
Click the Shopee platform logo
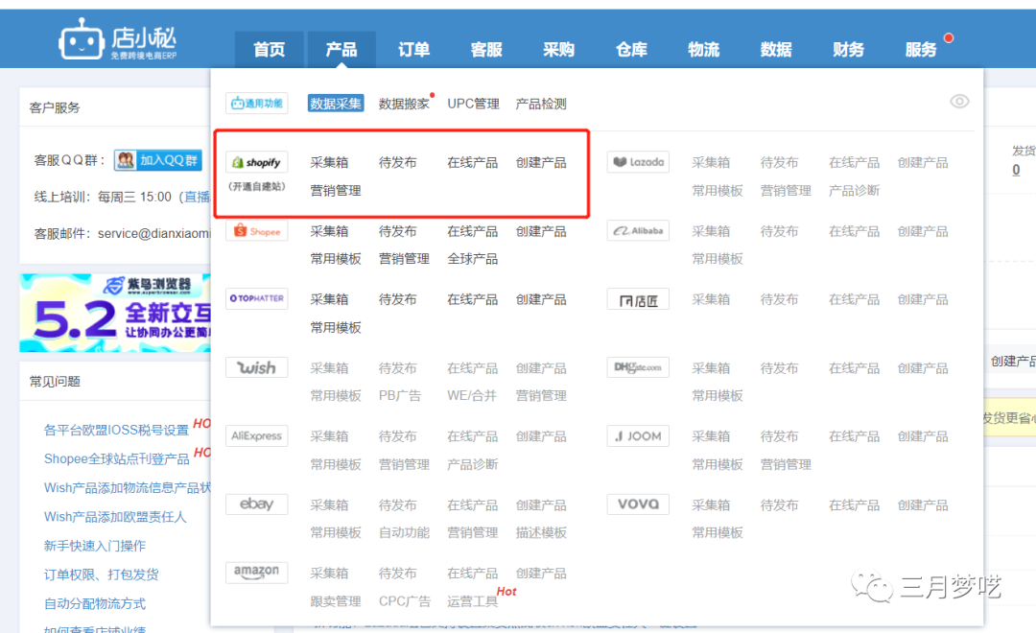coord(256,231)
